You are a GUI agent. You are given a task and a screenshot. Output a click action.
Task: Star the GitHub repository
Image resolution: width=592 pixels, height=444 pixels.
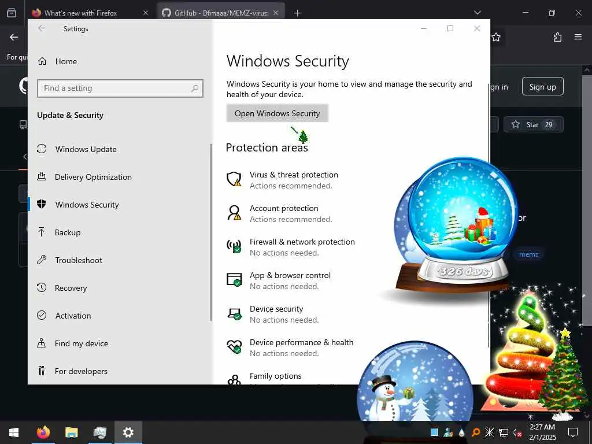(533, 125)
